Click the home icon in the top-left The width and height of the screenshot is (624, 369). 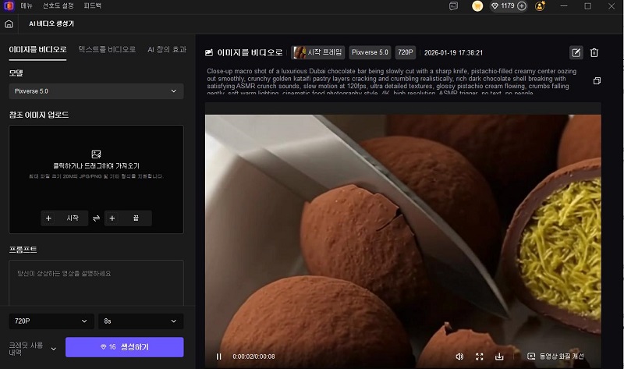point(9,24)
